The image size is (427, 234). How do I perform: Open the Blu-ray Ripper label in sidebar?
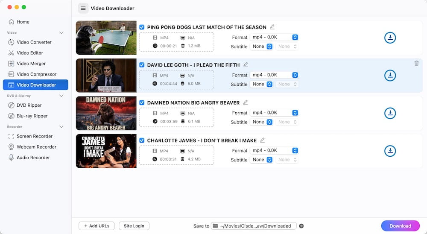pos(32,116)
